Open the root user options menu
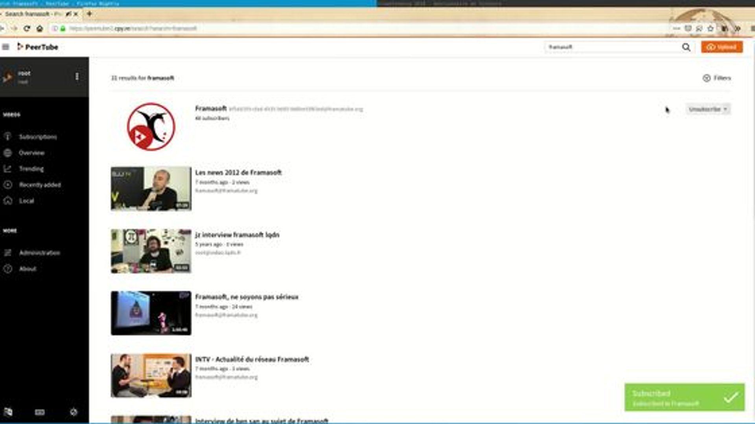 [x=77, y=77]
